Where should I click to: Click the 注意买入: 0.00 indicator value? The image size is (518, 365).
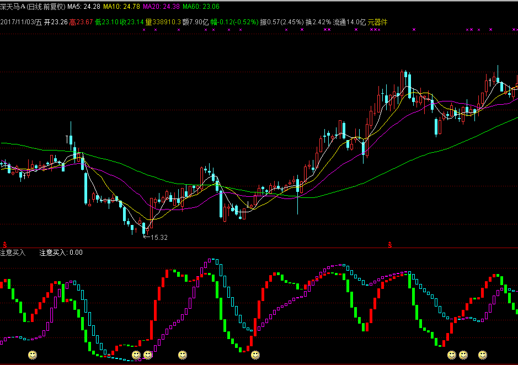[x=61, y=253]
